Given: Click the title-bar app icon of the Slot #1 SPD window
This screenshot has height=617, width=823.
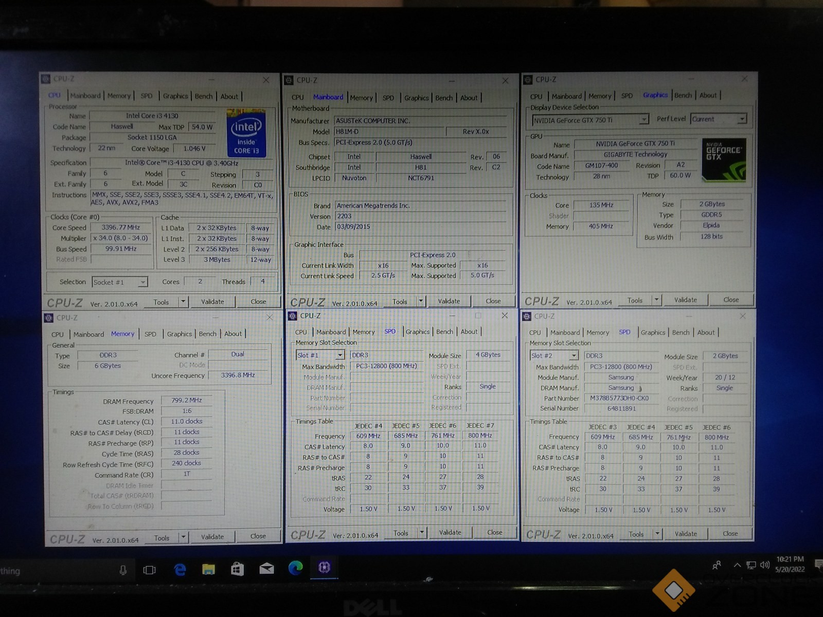Looking at the screenshot, I should [293, 316].
